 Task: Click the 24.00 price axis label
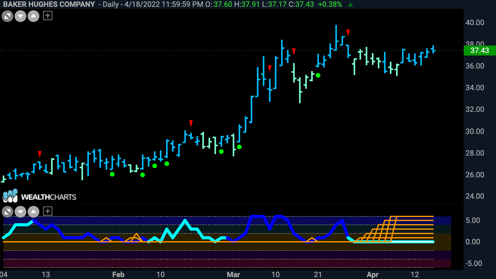[475, 196]
